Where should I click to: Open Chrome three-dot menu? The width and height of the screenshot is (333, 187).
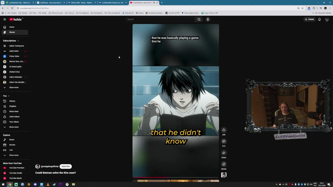(330, 8)
